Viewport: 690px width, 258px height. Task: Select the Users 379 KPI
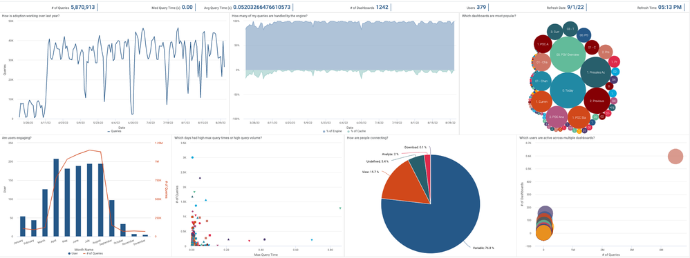click(476, 7)
